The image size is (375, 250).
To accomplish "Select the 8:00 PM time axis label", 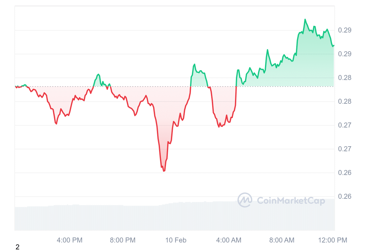I will pyautogui.click(x=122, y=240).
